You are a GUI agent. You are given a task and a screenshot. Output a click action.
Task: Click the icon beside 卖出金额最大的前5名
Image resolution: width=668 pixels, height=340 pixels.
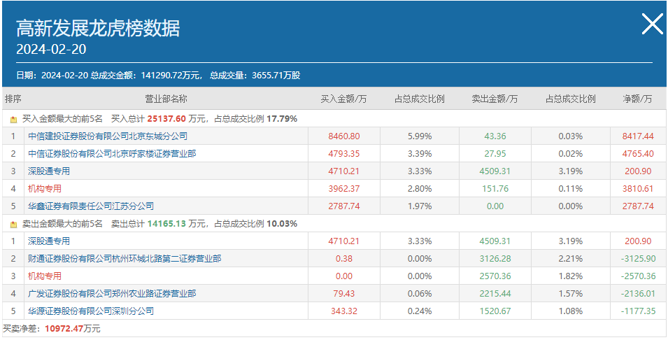[13, 224]
